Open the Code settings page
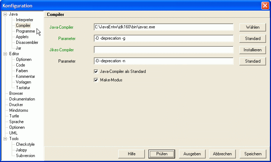This screenshot has height=162, width=271. tap(20, 65)
